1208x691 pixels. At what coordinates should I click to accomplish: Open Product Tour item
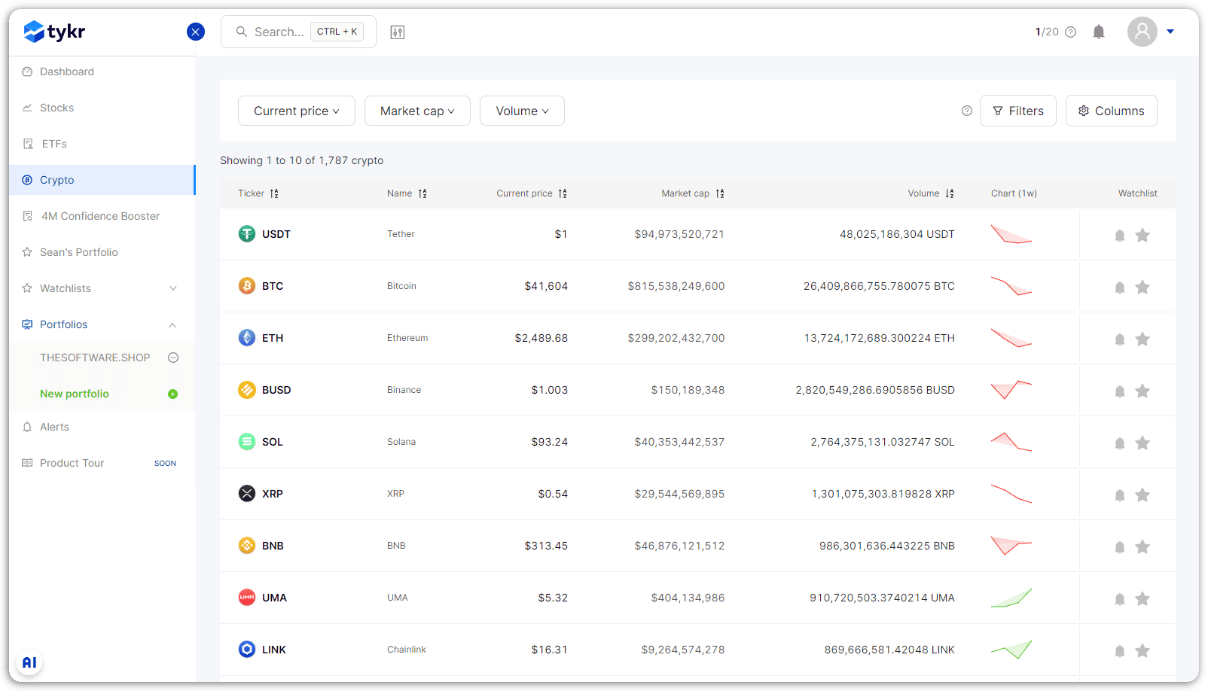tap(102, 463)
